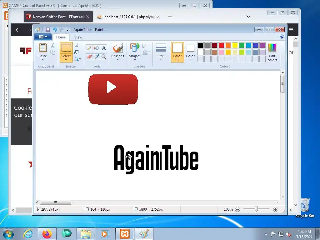Expand the Select dropdown arrow
Viewport: 320px width, 240px height.
(66, 60)
